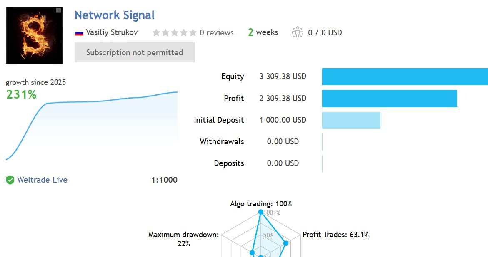The width and height of the screenshot is (488, 257).
Task: Click the Equity bar
Action: tap(405, 77)
